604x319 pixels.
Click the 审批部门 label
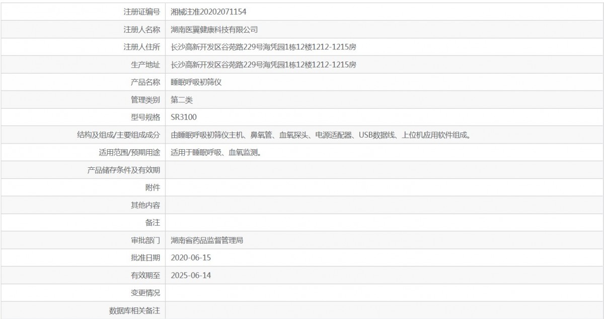(145, 240)
